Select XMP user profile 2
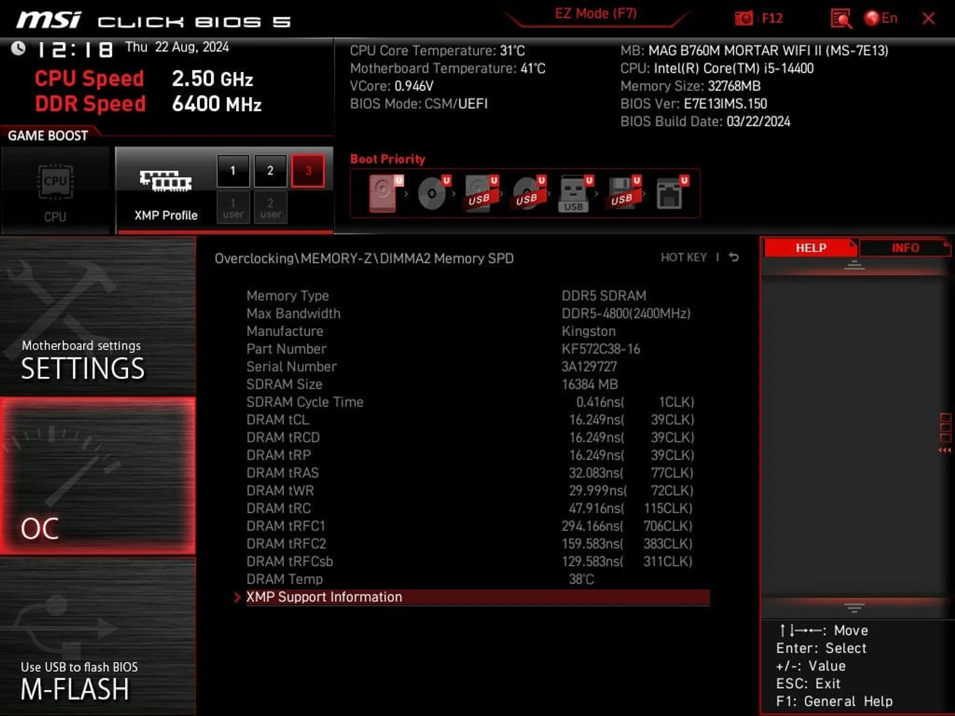The height and width of the screenshot is (716, 955). [270, 208]
